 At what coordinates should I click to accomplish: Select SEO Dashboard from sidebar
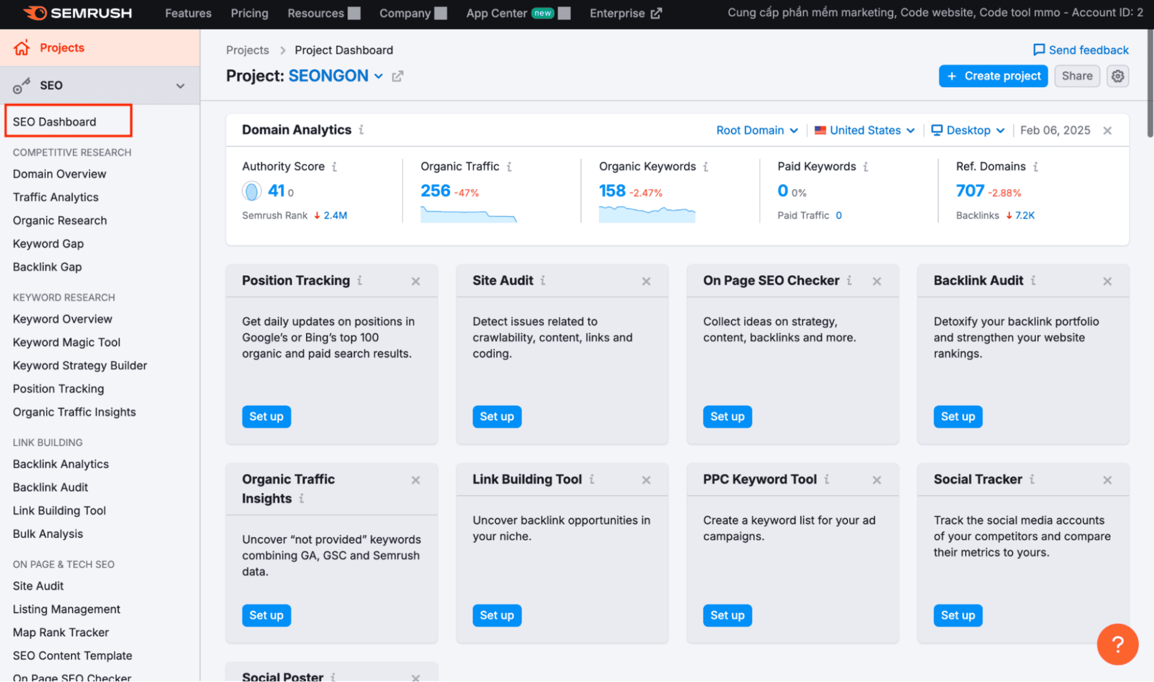[55, 121]
